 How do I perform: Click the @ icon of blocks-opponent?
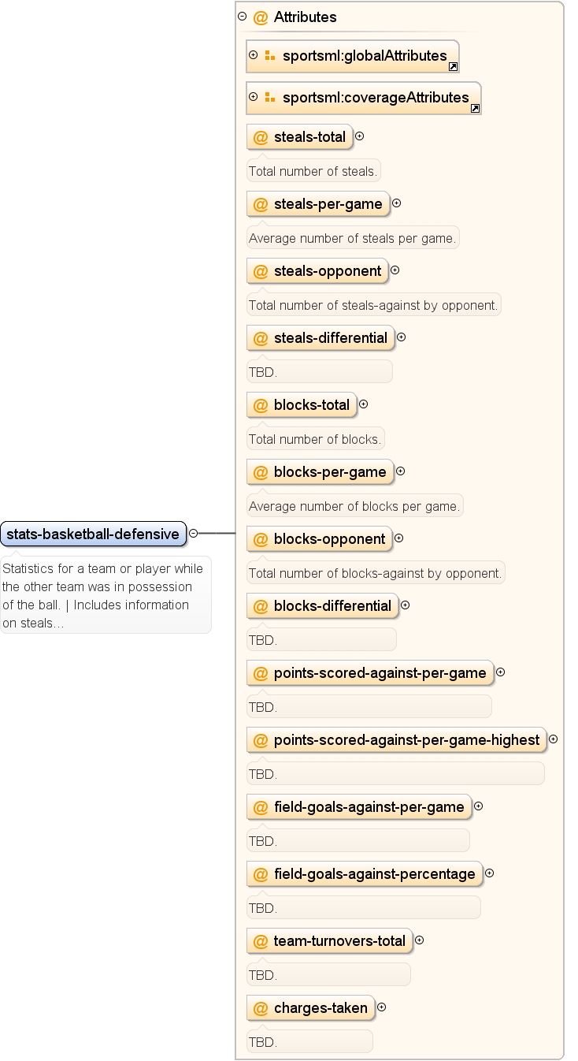point(261,539)
